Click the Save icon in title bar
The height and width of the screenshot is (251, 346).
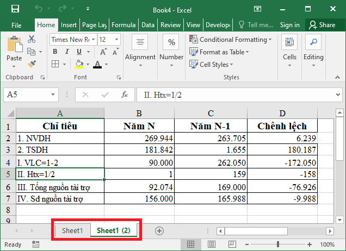click(x=15, y=9)
